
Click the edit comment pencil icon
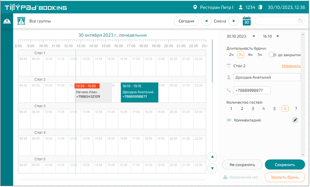(x=295, y=120)
